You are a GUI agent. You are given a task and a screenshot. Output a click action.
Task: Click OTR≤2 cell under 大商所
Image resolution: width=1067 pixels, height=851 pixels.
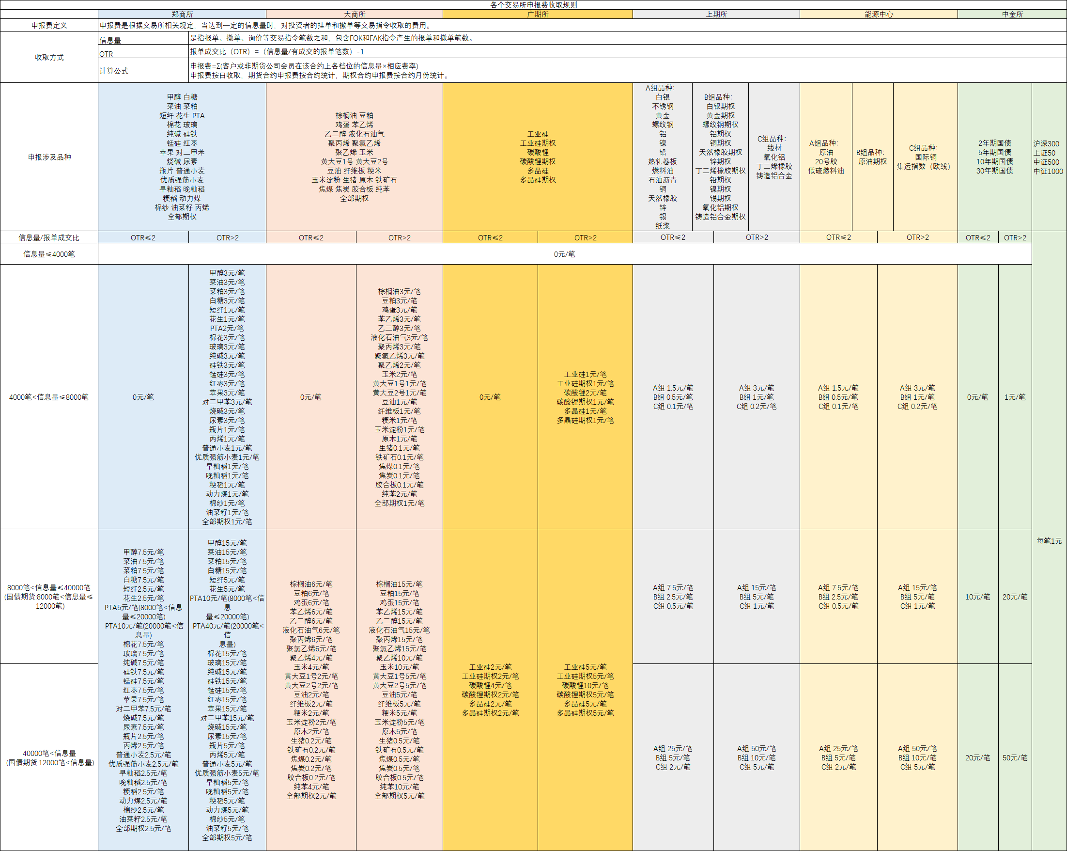[x=311, y=237]
